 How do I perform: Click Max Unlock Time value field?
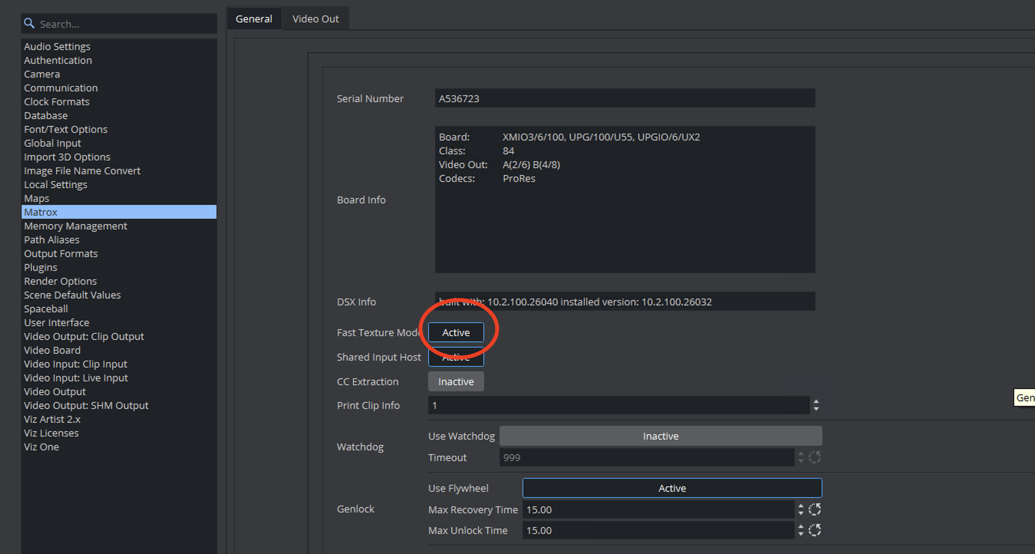click(x=657, y=530)
